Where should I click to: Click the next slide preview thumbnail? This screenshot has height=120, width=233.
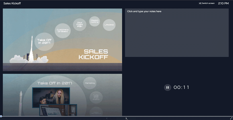(62, 95)
